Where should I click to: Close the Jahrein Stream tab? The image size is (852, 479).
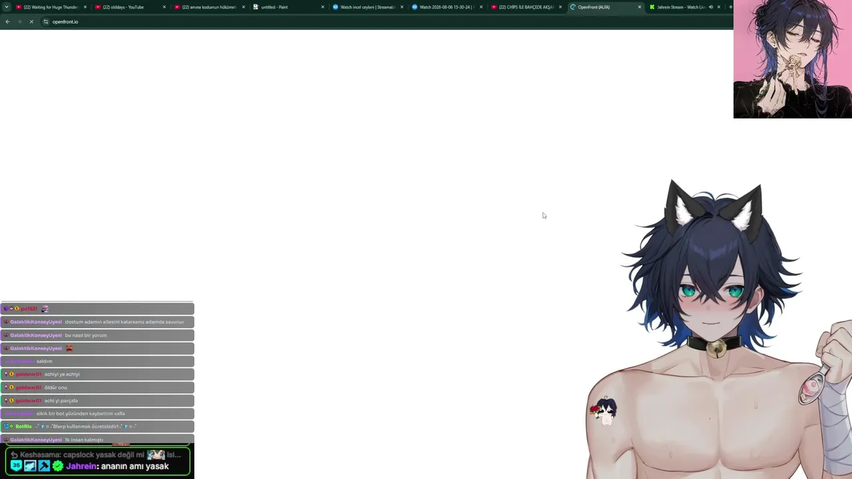(x=719, y=7)
